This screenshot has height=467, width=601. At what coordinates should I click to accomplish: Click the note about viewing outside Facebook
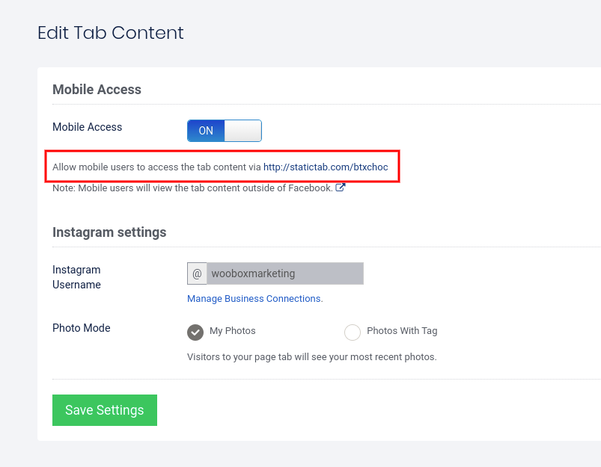click(192, 188)
